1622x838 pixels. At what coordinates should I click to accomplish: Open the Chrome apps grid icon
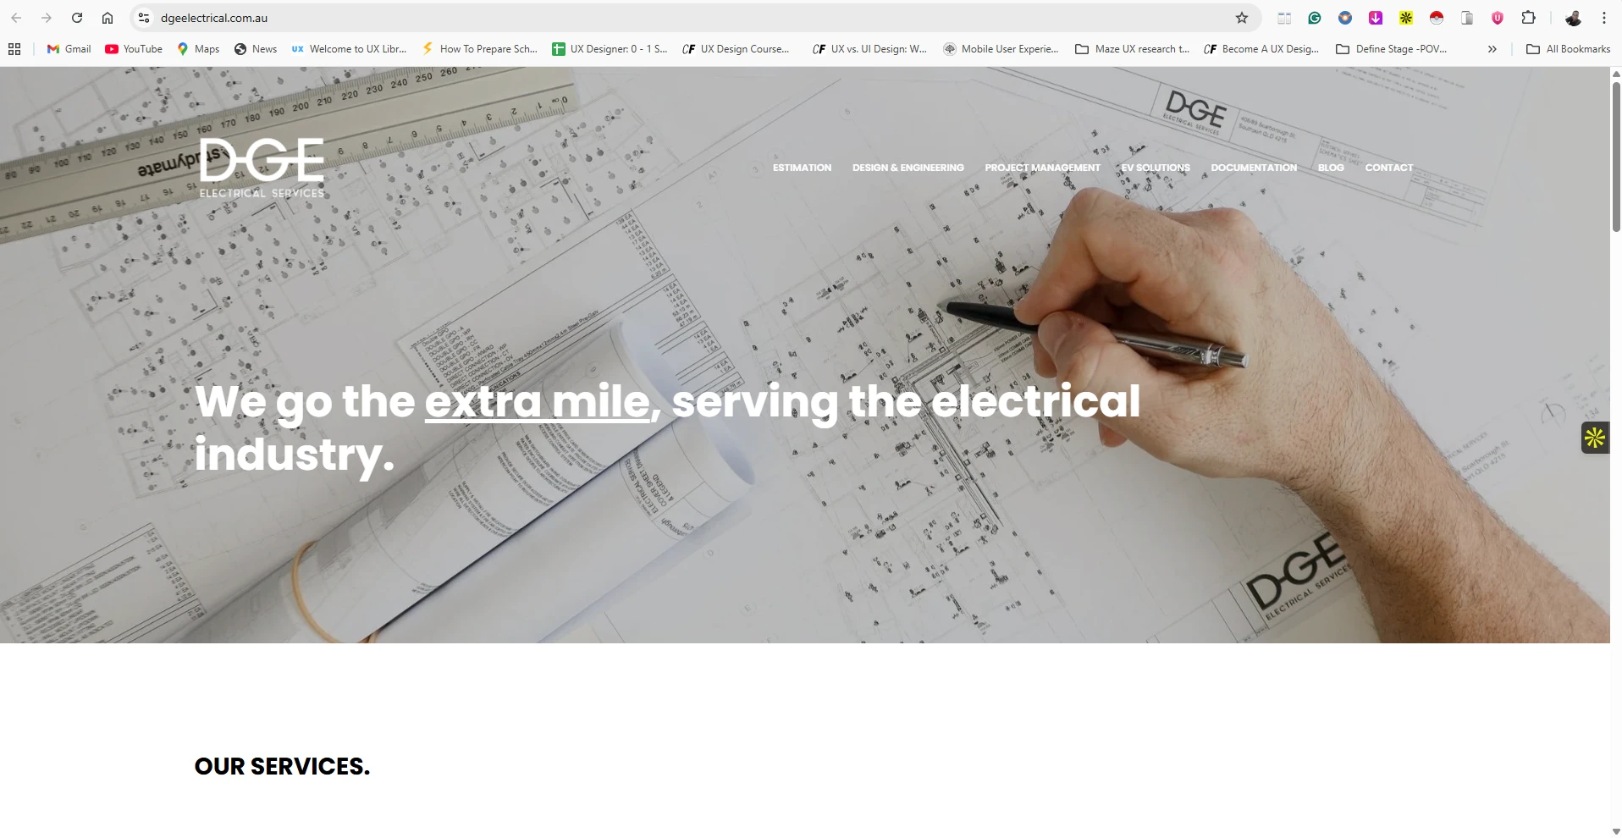point(14,49)
